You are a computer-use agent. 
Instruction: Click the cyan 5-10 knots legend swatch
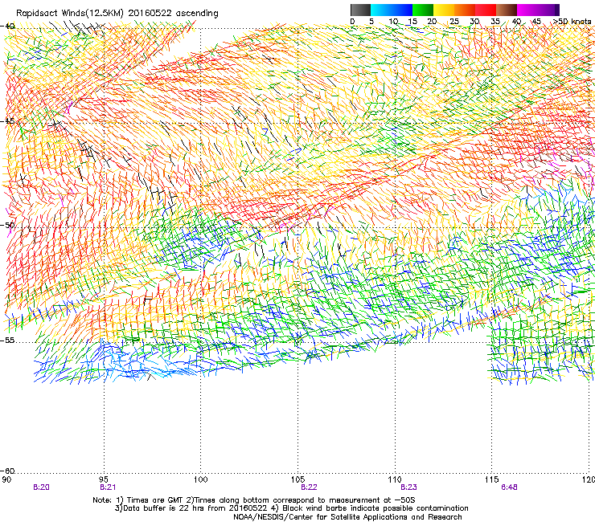381,10
